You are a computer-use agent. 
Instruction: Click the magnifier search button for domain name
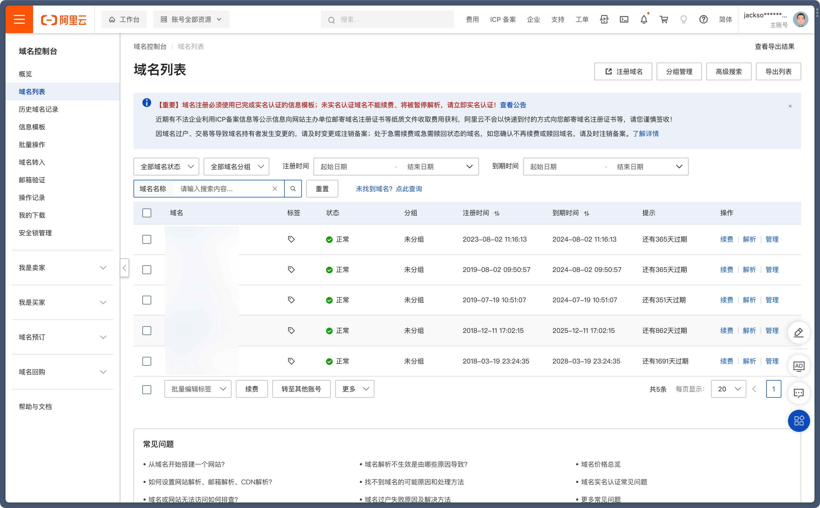pos(293,189)
